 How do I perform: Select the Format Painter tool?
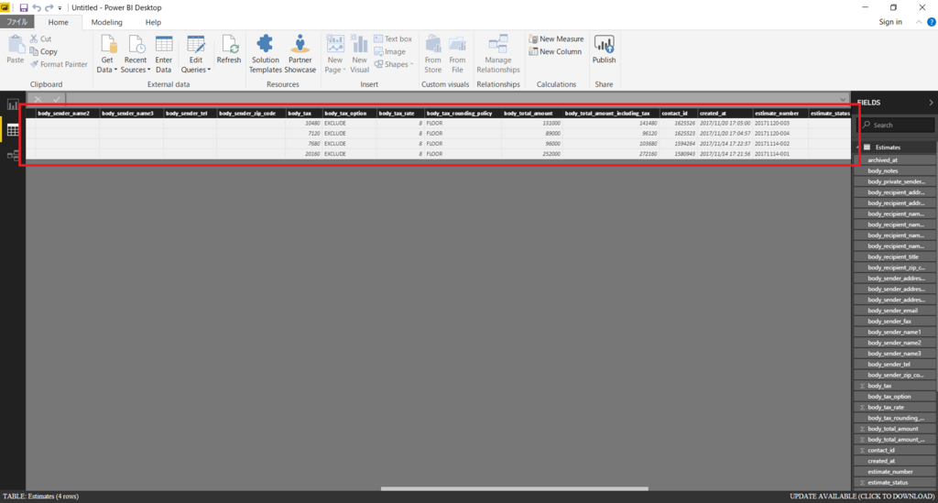click(x=59, y=64)
